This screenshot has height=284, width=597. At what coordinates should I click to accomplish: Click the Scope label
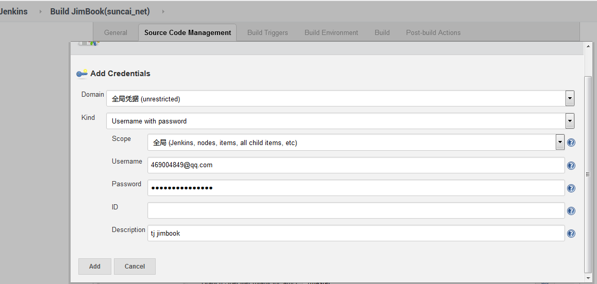[x=121, y=139]
